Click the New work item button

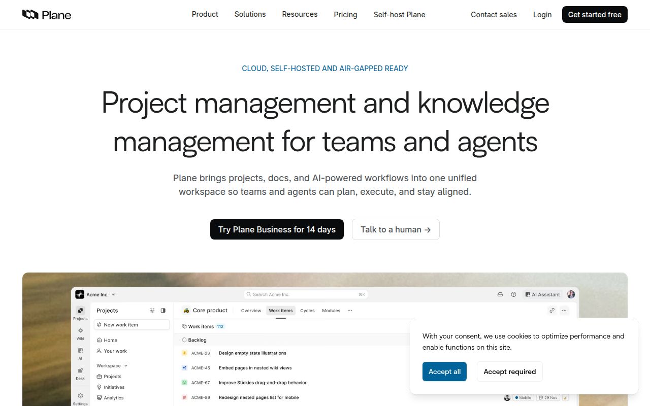pos(132,325)
